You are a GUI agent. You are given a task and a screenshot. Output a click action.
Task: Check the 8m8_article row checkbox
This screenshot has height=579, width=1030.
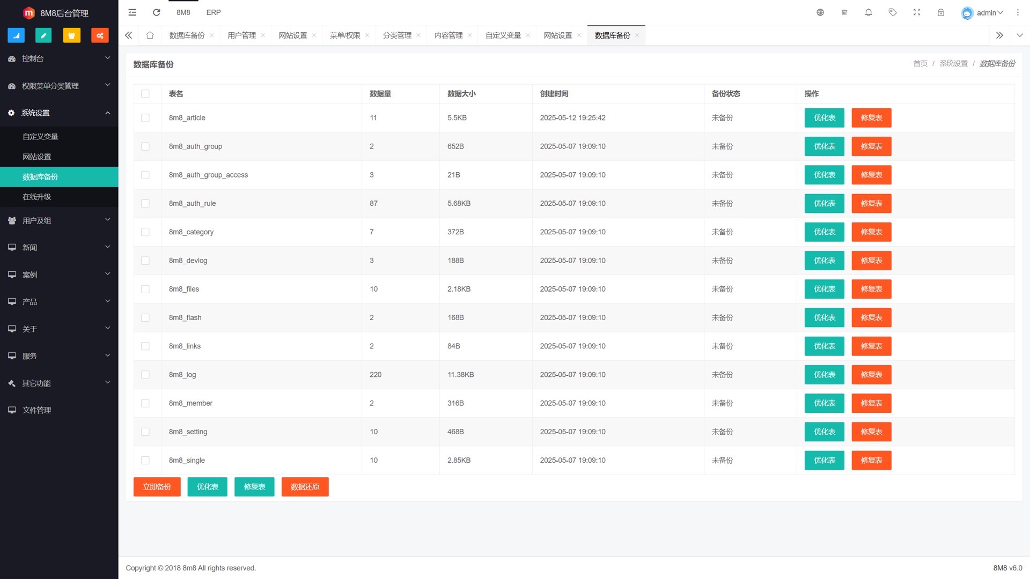point(145,118)
